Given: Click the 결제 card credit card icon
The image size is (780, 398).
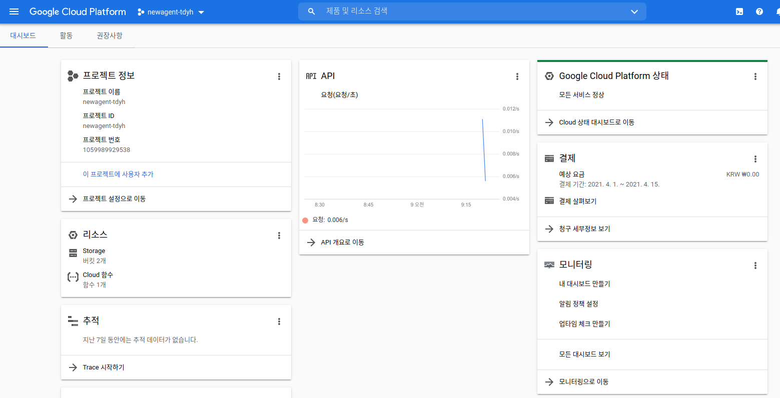Looking at the screenshot, I should click(x=549, y=158).
